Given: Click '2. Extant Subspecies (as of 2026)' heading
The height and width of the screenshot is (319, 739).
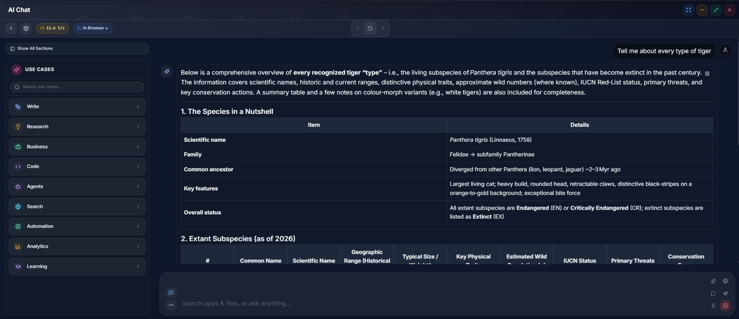Looking at the screenshot, I should point(238,239).
